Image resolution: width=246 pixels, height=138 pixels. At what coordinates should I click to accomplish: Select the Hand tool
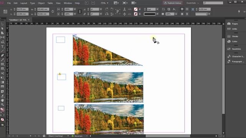pos(2,100)
